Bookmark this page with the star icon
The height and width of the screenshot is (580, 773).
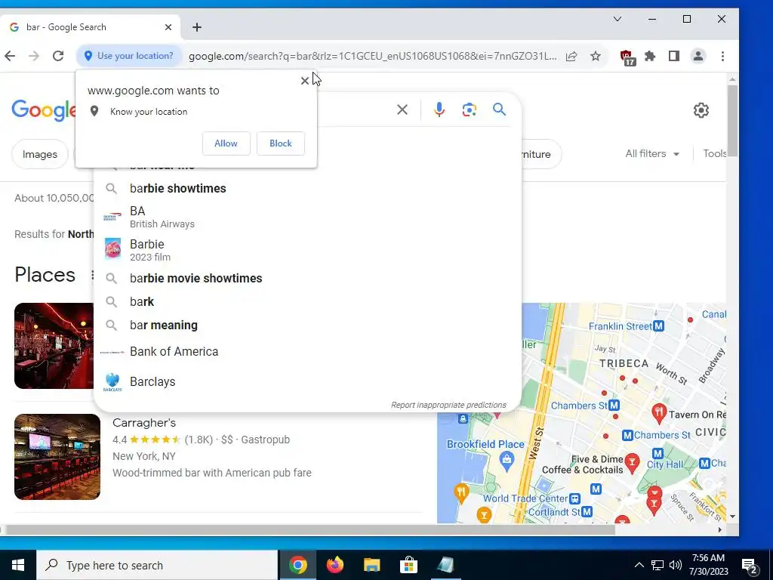pyautogui.click(x=596, y=56)
